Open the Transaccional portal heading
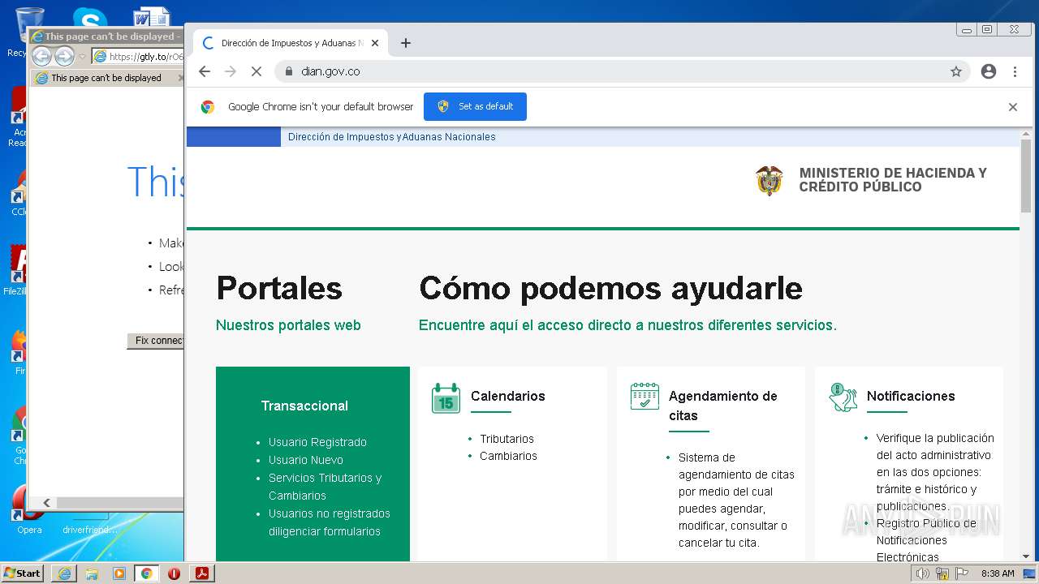 point(304,406)
